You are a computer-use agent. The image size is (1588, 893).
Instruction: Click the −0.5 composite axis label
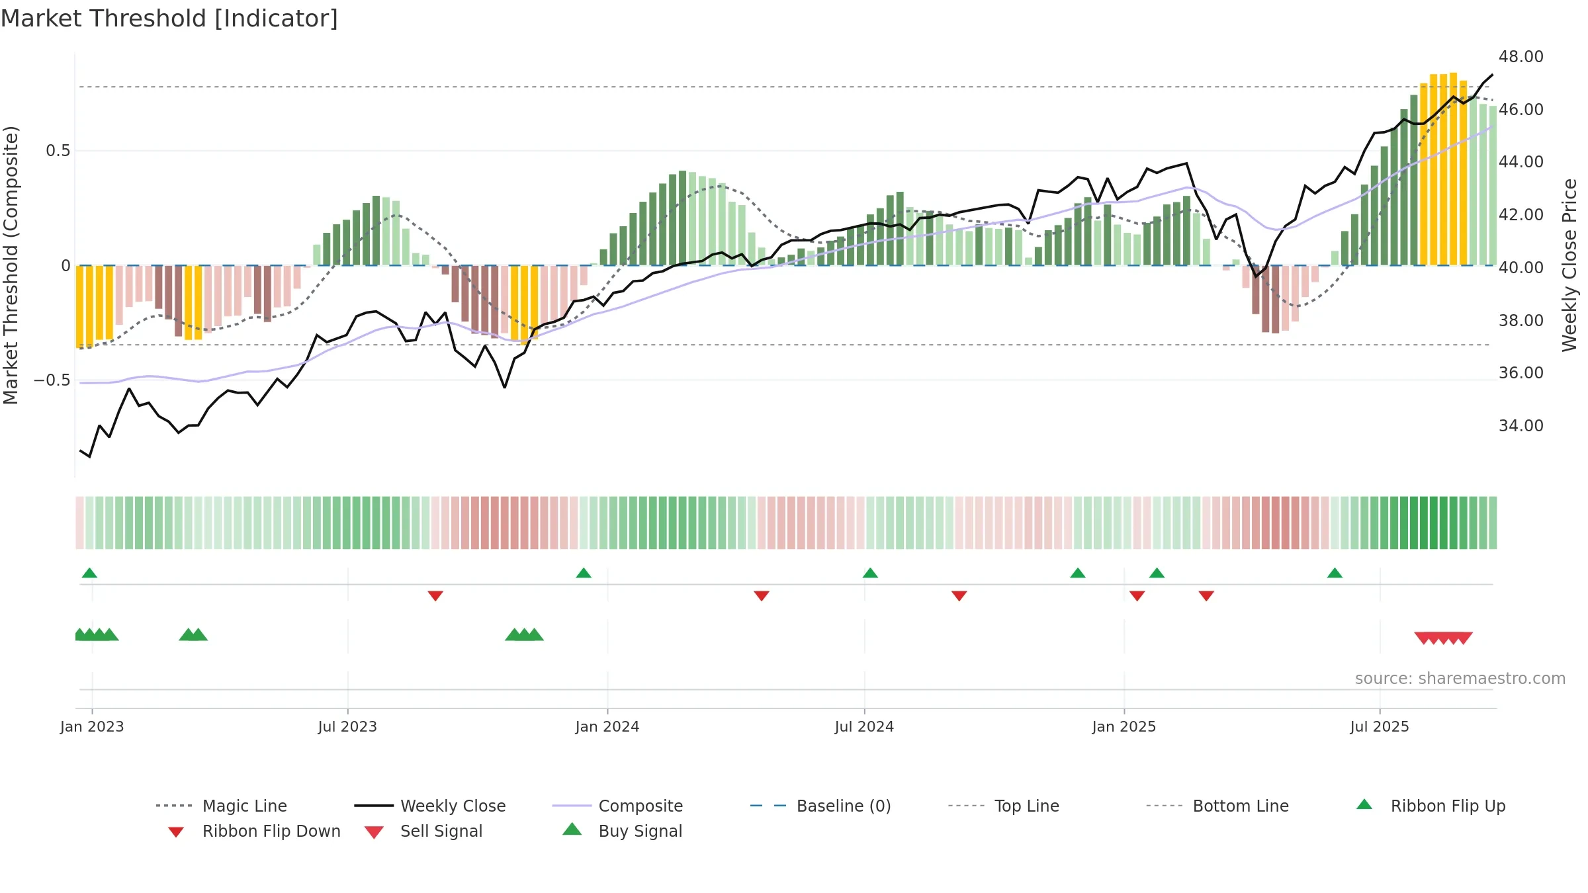[52, 380]
